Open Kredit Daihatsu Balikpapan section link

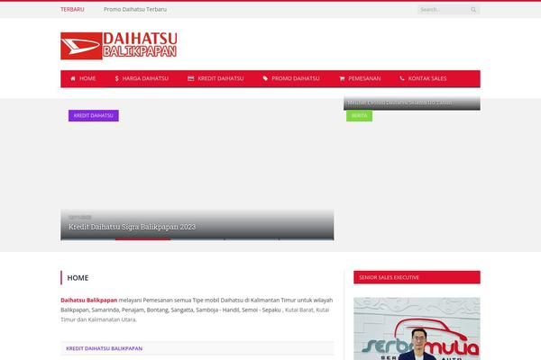(x=105, y=348)
